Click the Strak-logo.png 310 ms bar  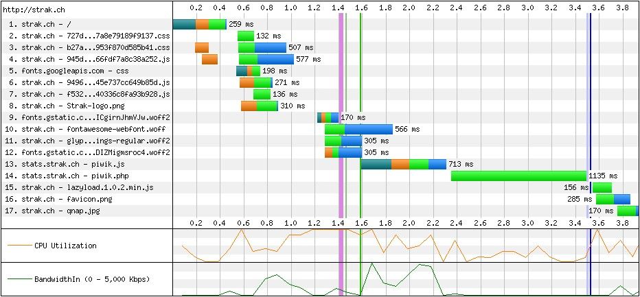pos(260,106)
